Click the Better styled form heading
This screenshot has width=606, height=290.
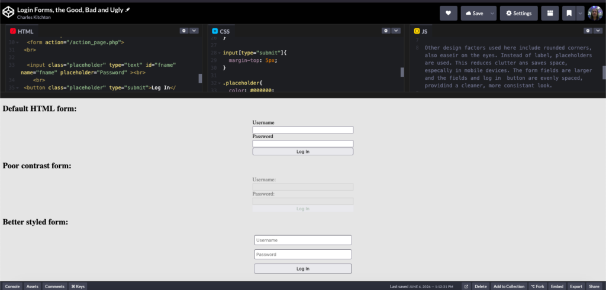(36, 222)
